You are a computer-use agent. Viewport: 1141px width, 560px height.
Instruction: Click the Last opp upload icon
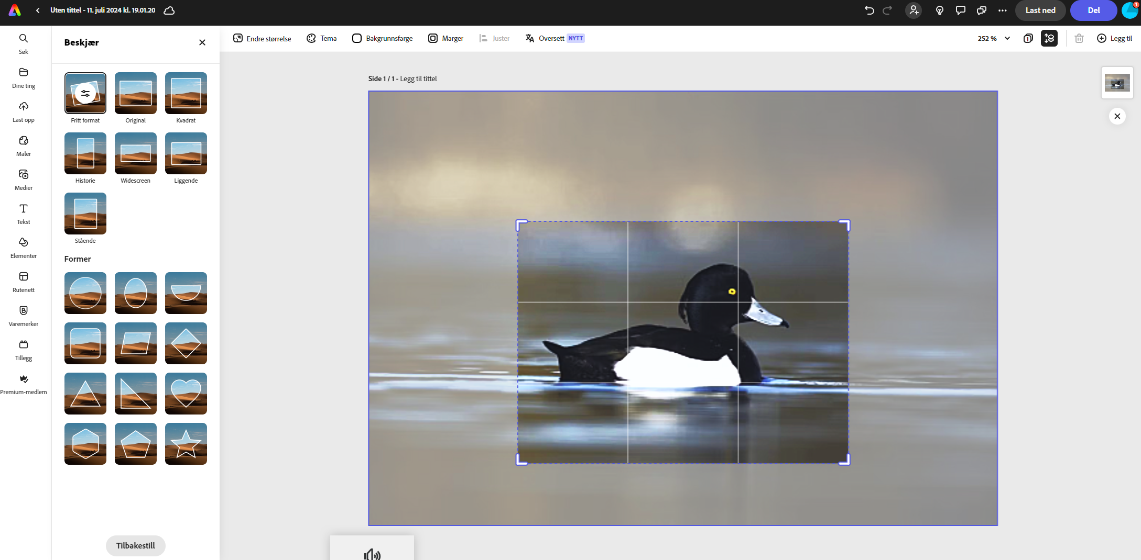[24, 111]
